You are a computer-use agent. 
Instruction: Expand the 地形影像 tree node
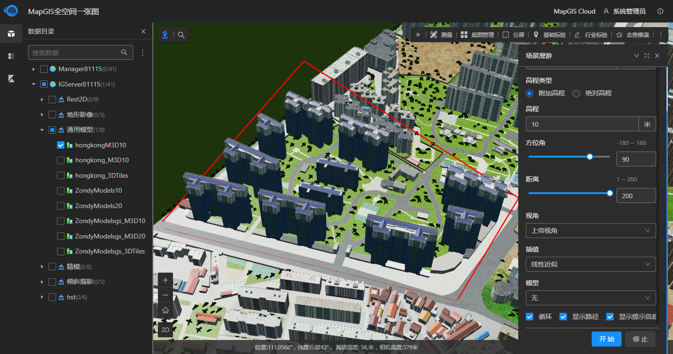point(42,115)
